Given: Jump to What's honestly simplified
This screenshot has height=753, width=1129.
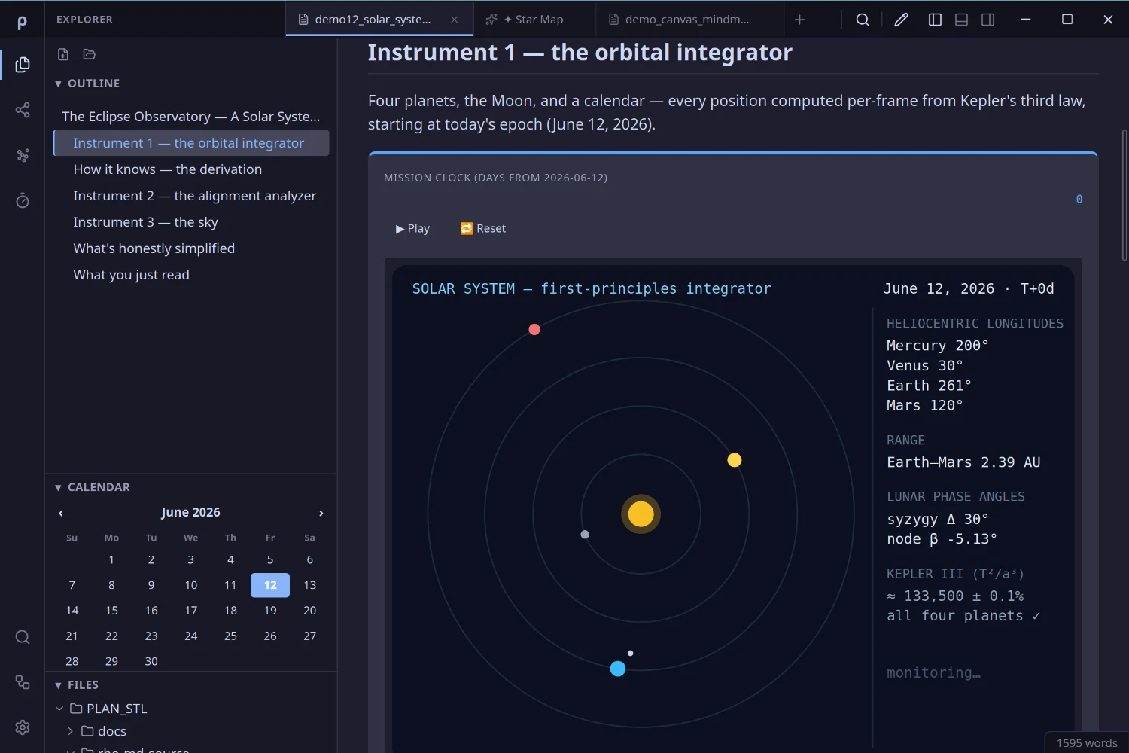Looking at the screenshot, I should click(191, 248).
